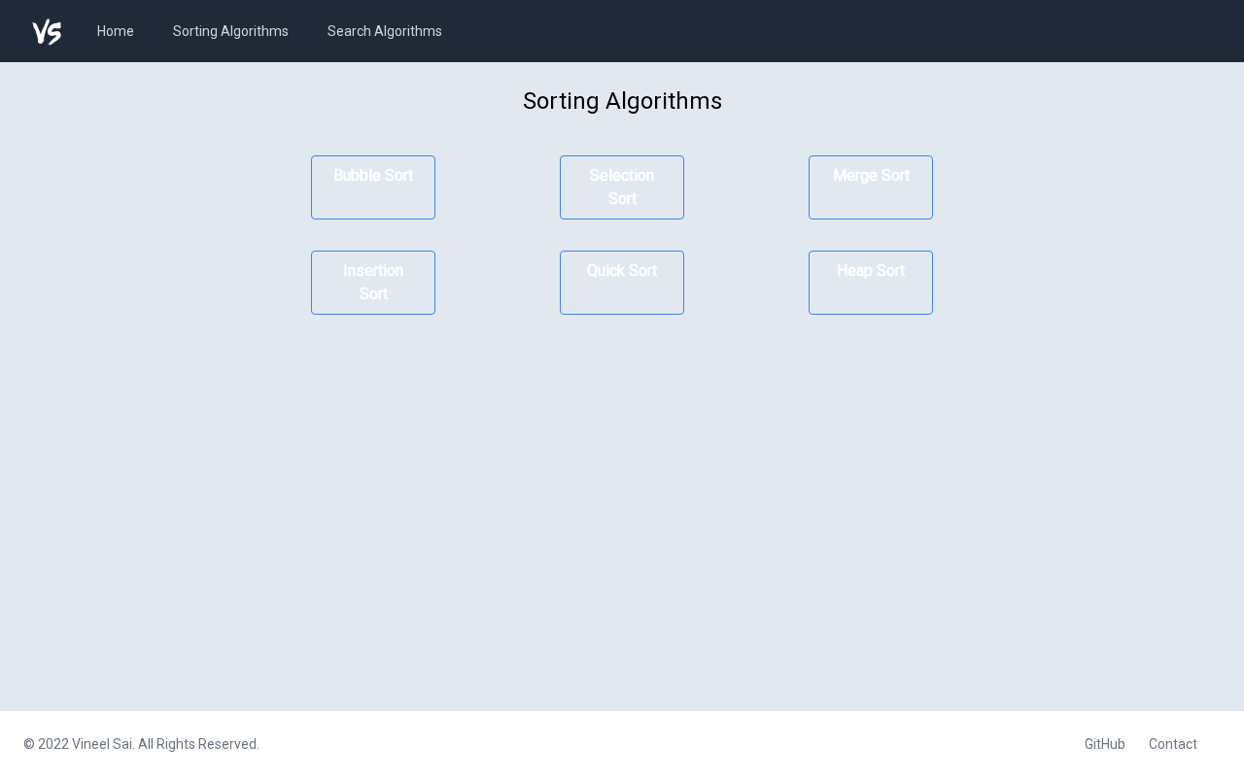The height and width of the screenshot is (777, 1244).
Task: Click the Sorting Algorithms page heading
Action: pos(622,101)
